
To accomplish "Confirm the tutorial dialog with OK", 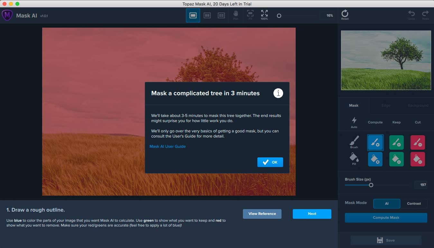I will click(x=270, y=162).
